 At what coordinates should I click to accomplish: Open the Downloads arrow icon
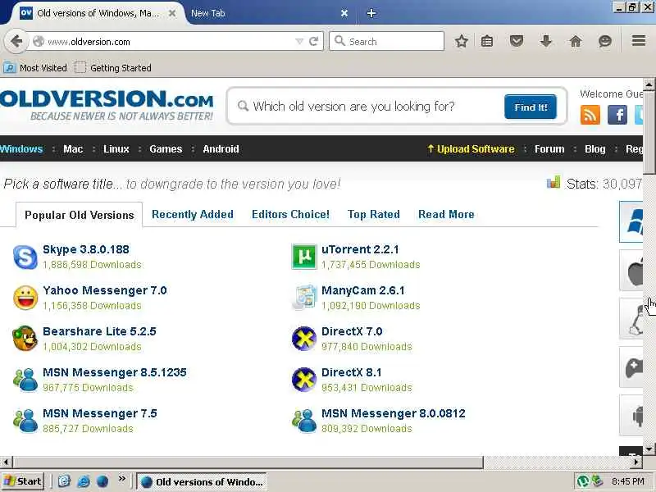pos(545,41)
